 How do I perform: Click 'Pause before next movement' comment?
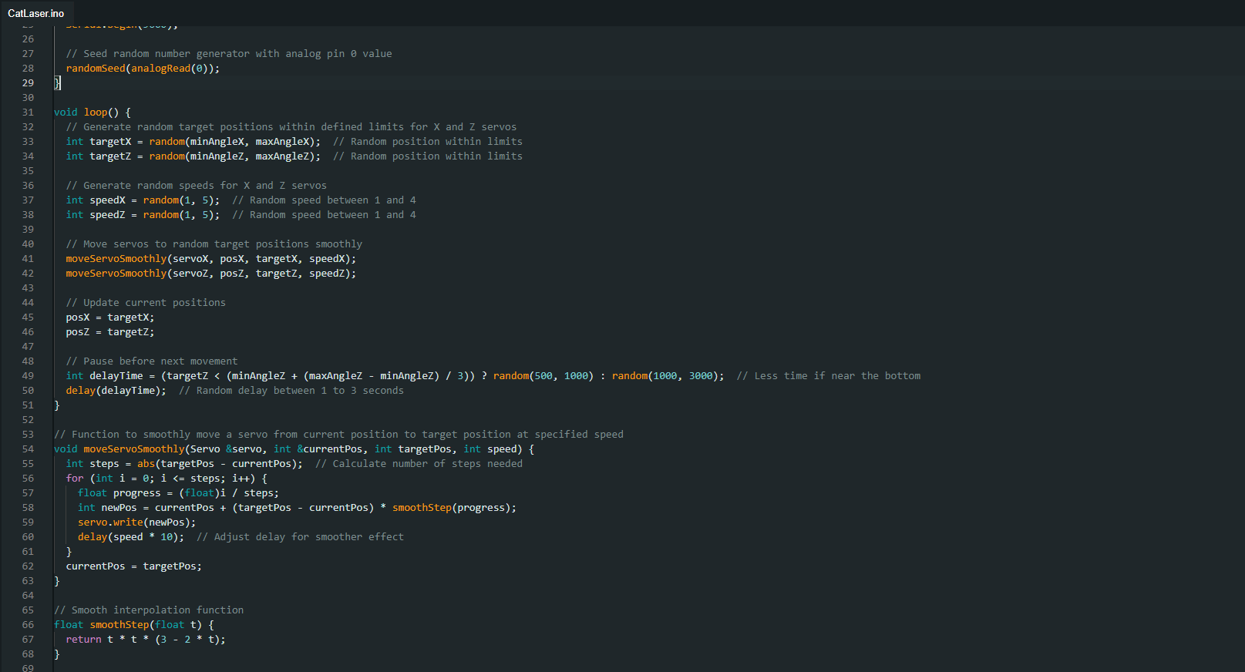152,361
